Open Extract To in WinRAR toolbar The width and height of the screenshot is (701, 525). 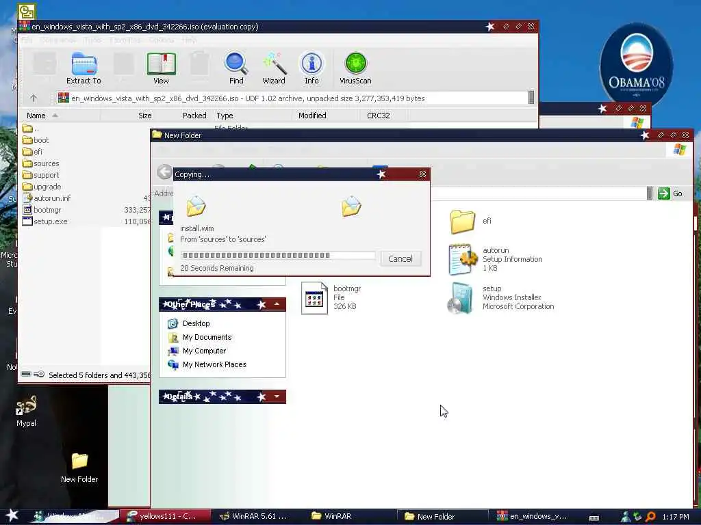(84, 68)
